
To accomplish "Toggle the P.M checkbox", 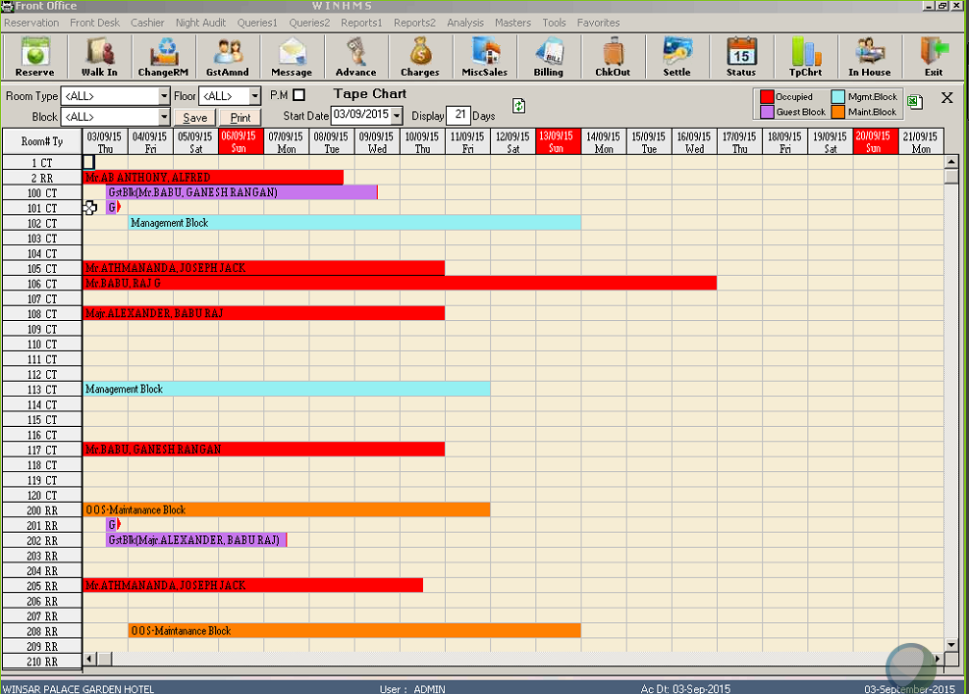I will 299,95.
